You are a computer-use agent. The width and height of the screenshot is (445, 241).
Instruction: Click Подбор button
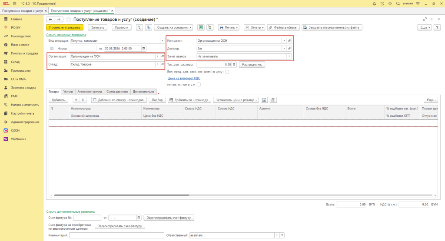[x=157, y=100]
